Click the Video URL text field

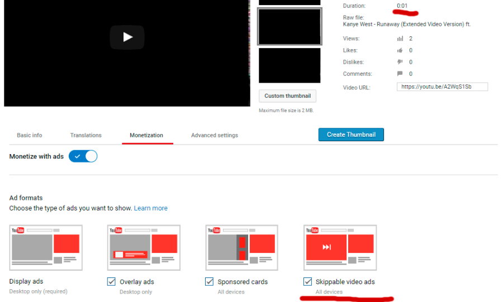pos(442,87)
